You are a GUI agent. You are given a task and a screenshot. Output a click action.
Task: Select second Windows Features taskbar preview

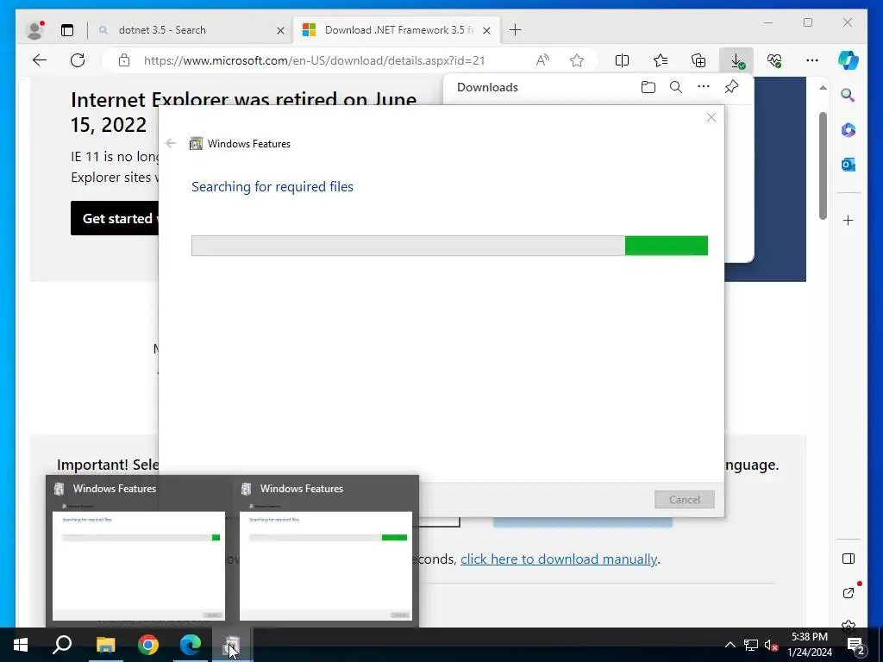[x=325, y=551]
